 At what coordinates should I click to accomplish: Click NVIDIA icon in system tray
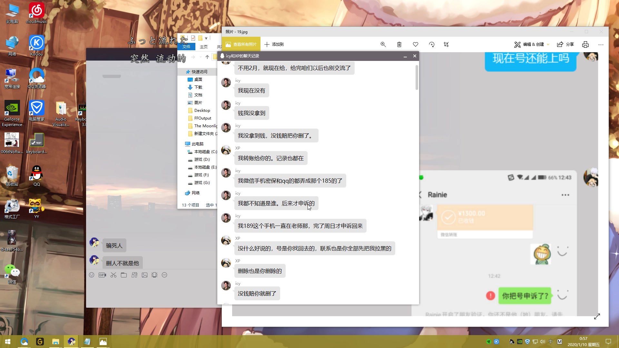(520, 342)
